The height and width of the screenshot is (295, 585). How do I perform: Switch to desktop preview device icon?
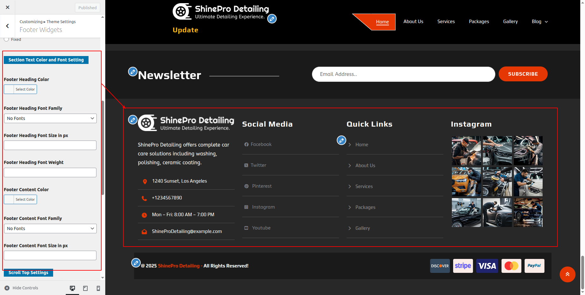[72, 288]
